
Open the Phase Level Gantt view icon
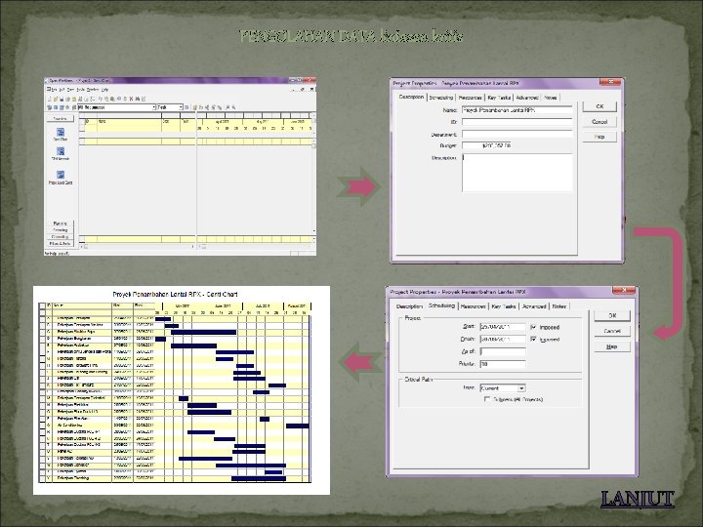pos(61,175)
